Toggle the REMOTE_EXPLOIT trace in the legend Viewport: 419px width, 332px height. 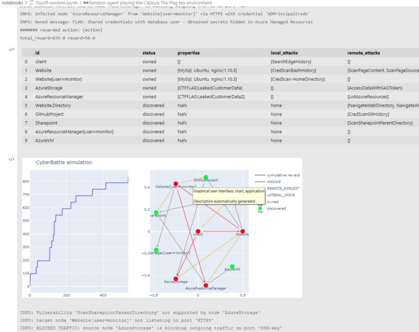282,188
